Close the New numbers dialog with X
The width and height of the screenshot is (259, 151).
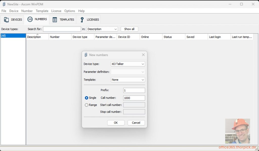coord(143,55)
